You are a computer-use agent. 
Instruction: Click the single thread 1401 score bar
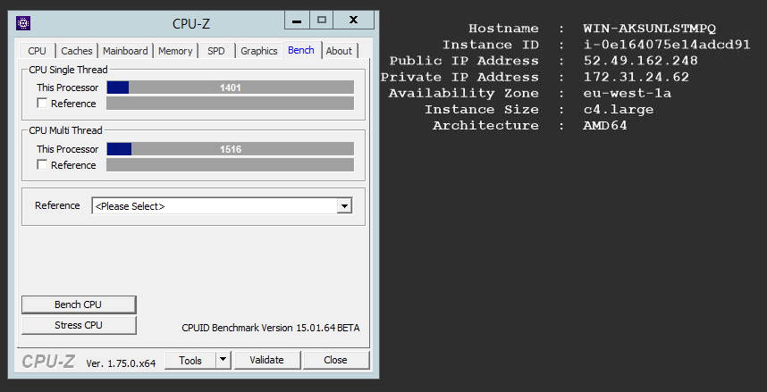click(231, 88)
